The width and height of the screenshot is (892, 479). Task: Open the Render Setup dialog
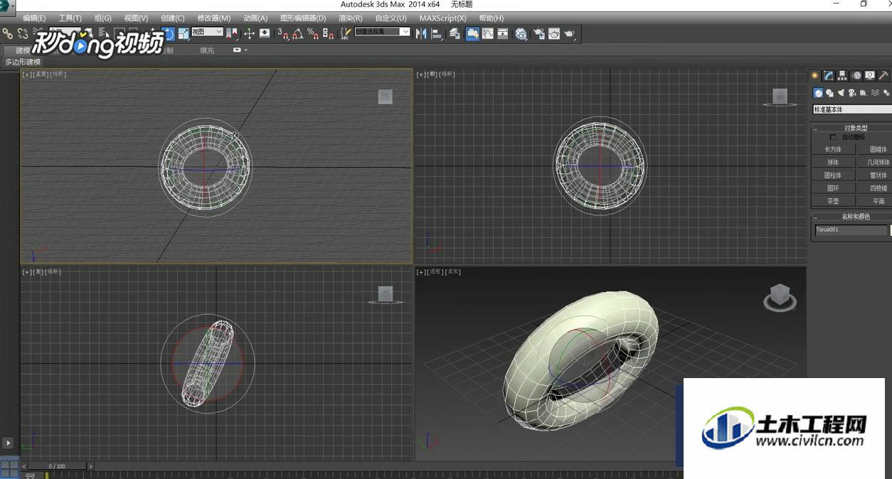538,33
